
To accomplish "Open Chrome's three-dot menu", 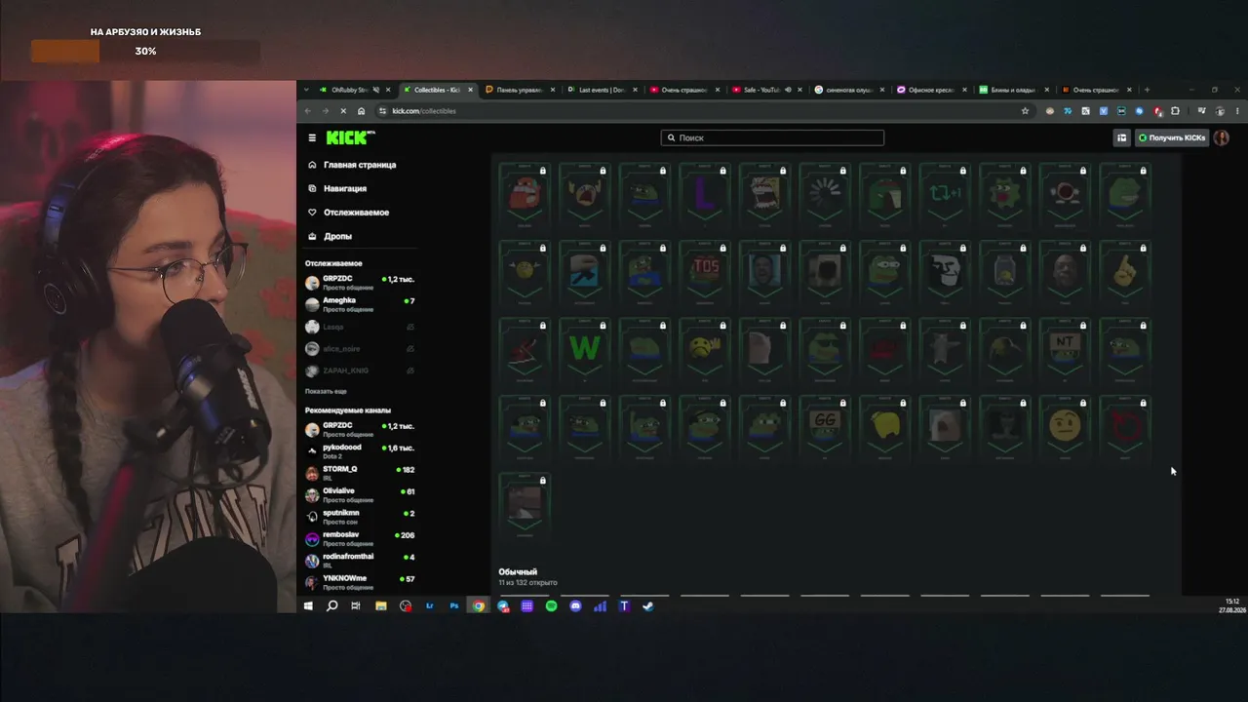I will [1237, 111].
